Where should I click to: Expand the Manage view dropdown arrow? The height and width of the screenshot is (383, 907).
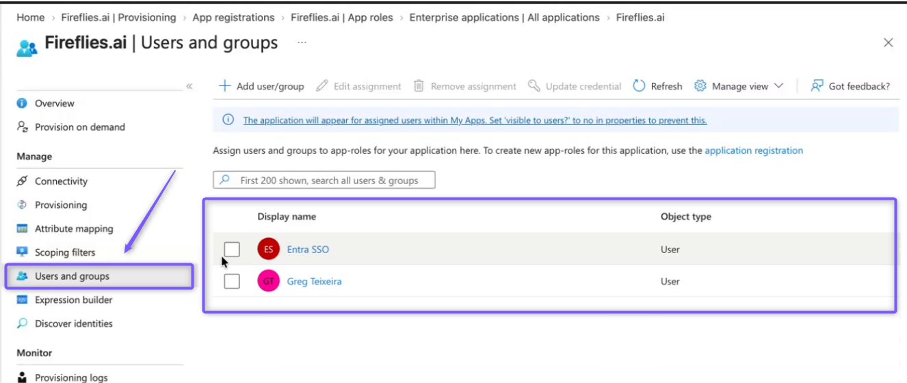click(x=778, y=86)
